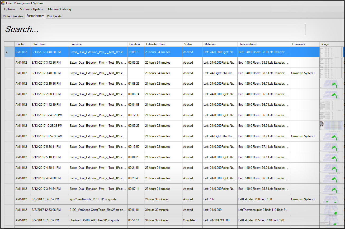Select the 210C_VarSpeed-ConstTemp_Rev2Post filename cell
Viewport: 345px width, 229px height.
coord(98,210)
